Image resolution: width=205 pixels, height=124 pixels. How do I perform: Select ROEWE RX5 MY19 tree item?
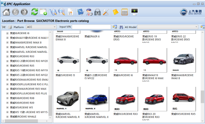tap(29, 70)
